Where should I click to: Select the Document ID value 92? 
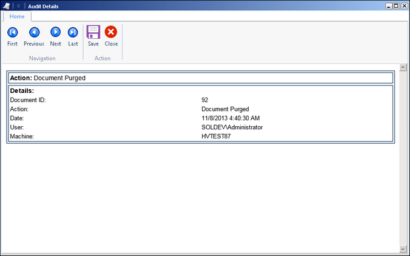[205, 99]
